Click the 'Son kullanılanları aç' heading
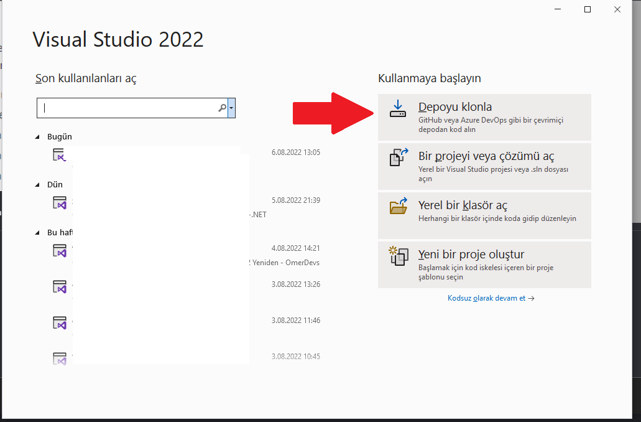 [x=86, y=78]
